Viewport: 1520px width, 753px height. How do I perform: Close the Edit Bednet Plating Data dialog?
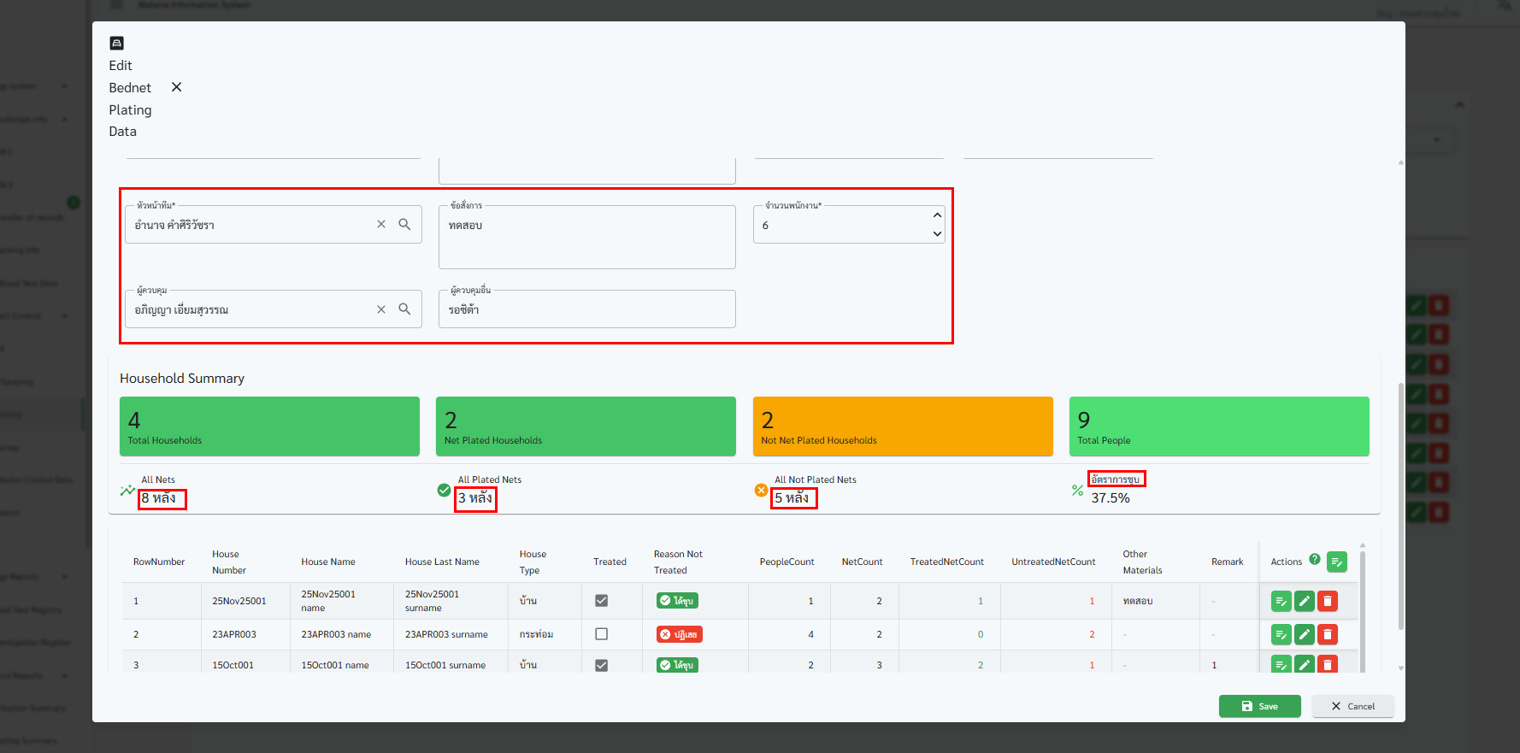(176, 87)
